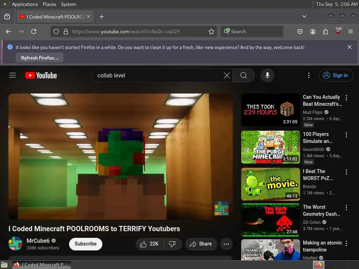The image size is (359, 269).
Task: Like the video with thumbs up
Action: click(x=149, y=244)
